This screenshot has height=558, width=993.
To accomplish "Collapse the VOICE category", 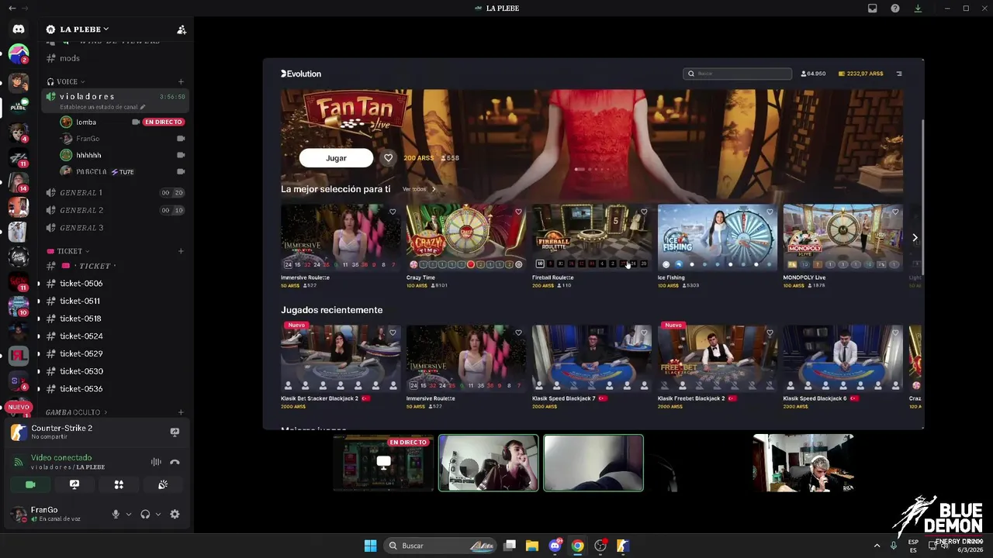I will (x=66, y=81).
